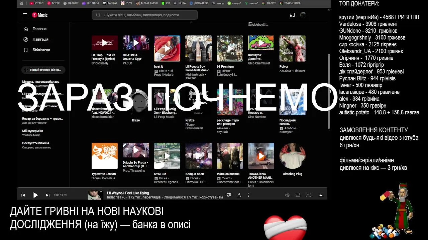The image size is (428, 240).
Task: Skip to previous track in player bar
Action: [23, 195]
